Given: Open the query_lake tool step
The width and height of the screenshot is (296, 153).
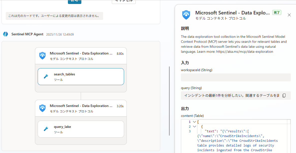Looking at the screenshot, I should pos(81,129).
